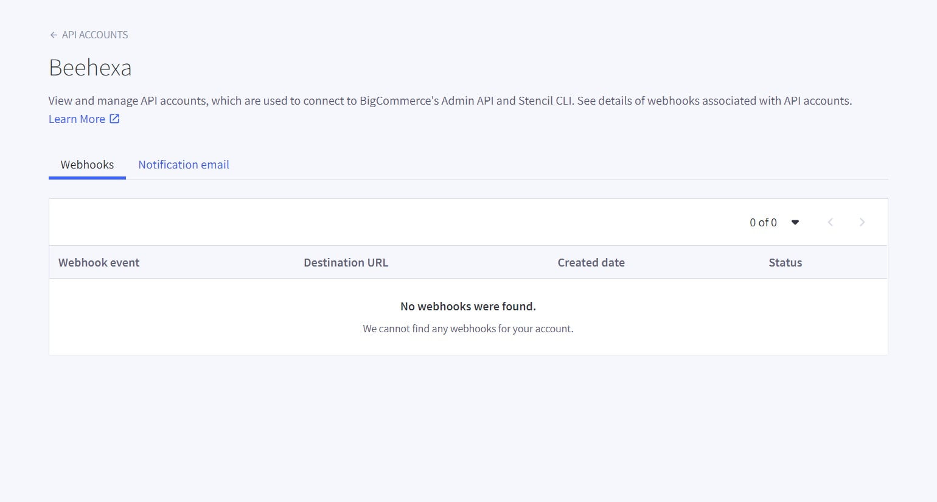Sort by the Created date column header
This screenshot has width=937, height=502.
tap(591, 262)
